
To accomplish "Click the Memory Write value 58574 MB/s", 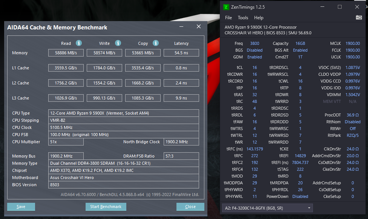I will [x=104, y=53].
